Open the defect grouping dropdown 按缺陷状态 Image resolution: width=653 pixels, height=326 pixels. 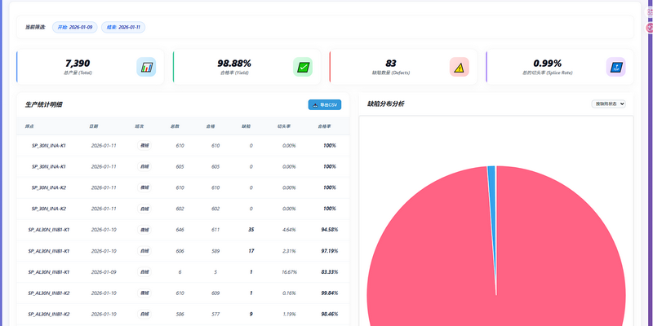[608, 104]
